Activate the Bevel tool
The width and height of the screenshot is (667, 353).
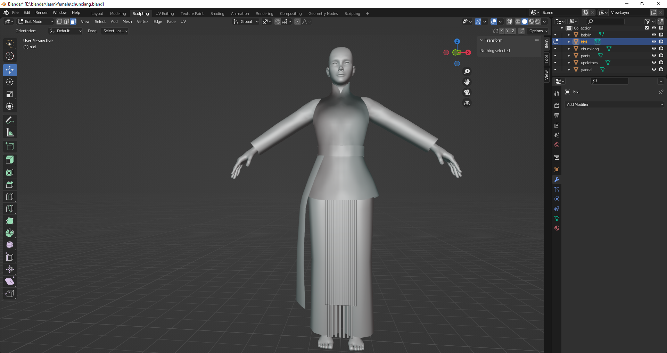pyautogui.click(x=10, y=184)
